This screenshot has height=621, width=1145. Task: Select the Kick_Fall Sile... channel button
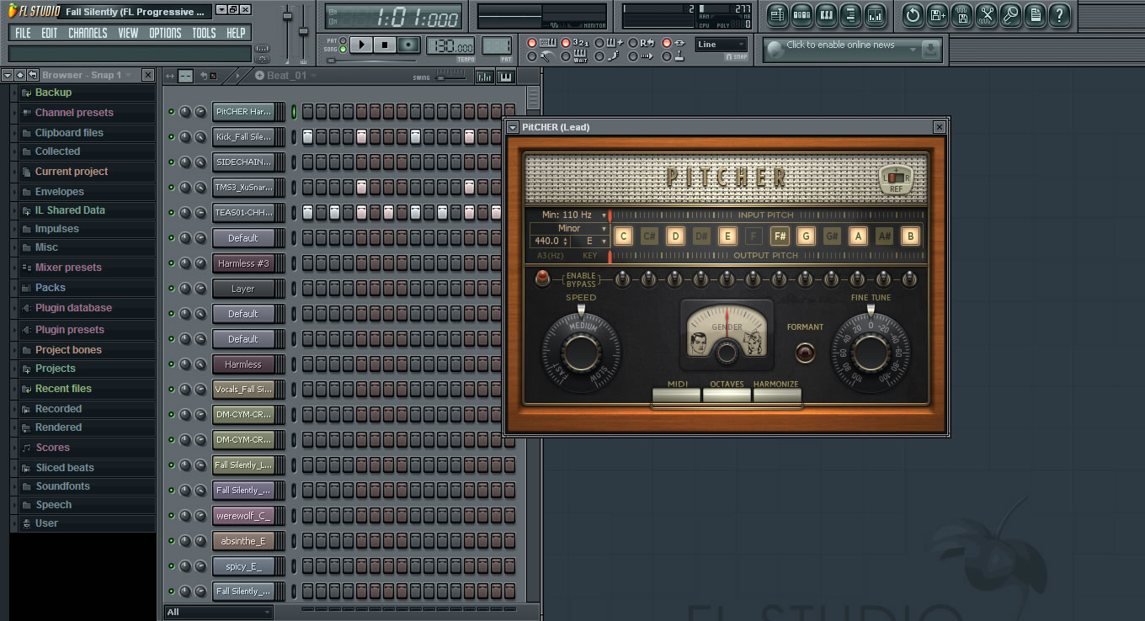click(243, 136)
